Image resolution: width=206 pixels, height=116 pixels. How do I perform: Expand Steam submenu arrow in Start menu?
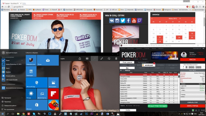[x=22, y=61]
